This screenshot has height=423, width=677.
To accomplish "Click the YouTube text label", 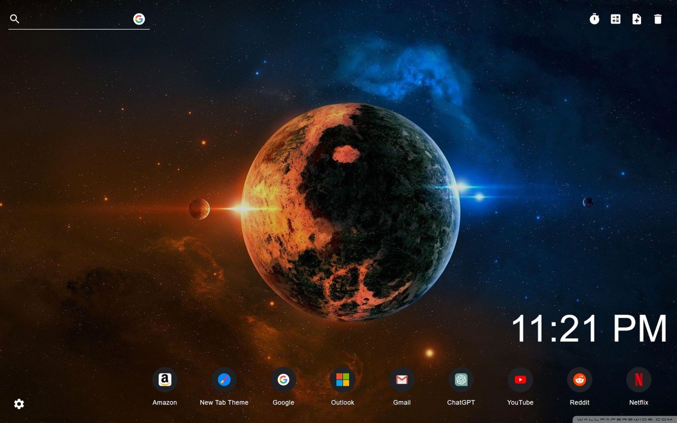I will 520,402.
